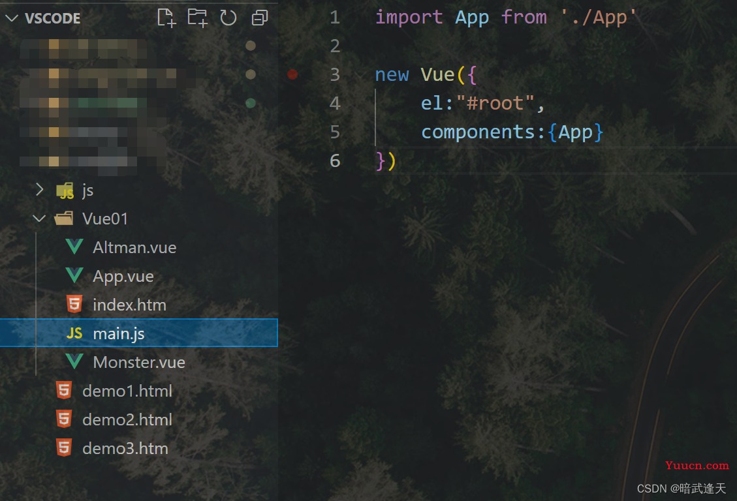Click the Vue icon beside Altman.vue
The image size is (737, 501).
[74, 247]
